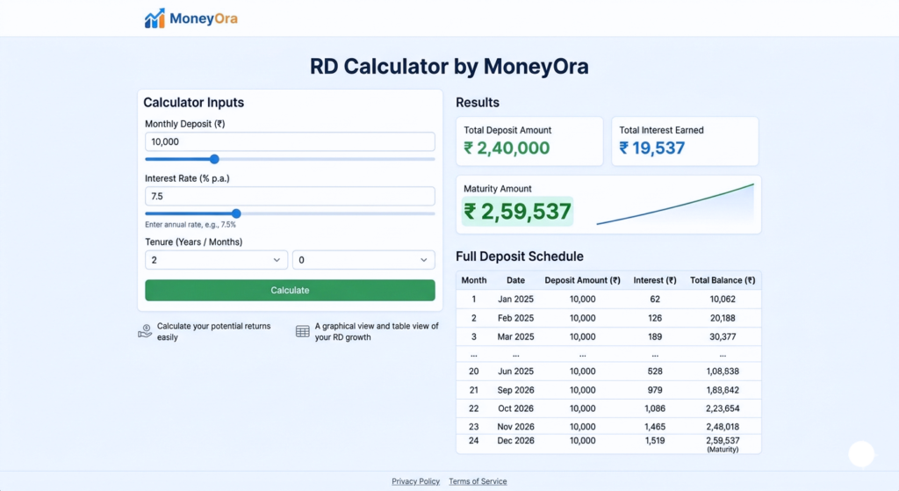Click the RD Calculator by MoneyOra title
Viewport: 899px width, 491px height.
449,67
